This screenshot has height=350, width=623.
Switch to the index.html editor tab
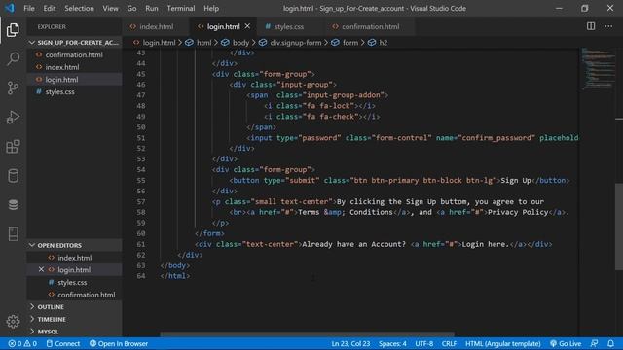click(156, 26)
